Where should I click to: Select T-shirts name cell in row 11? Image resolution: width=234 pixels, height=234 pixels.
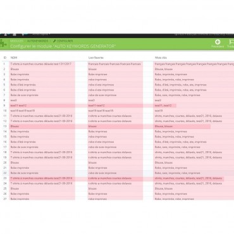42,116
